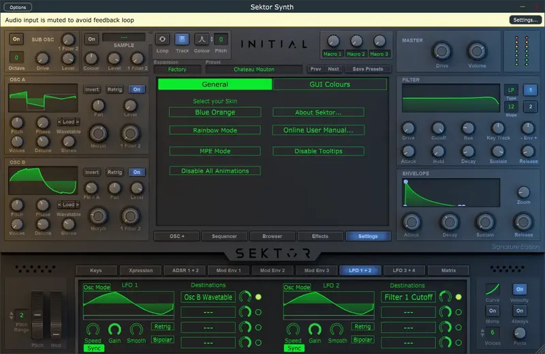Click the sample Colour curve icon
This screenshot has width=545, height=354.
click(x=202, y=40)
